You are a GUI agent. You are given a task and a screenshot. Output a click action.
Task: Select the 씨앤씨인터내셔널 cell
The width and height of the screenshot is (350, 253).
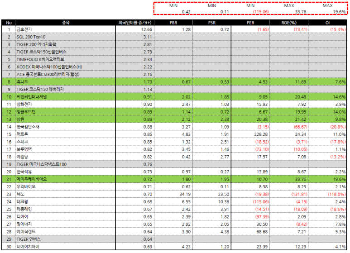click(66, 97)
